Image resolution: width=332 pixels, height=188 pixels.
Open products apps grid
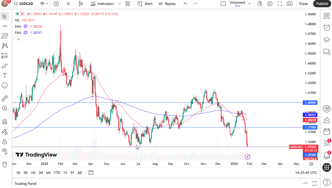[x=327, y=167]
